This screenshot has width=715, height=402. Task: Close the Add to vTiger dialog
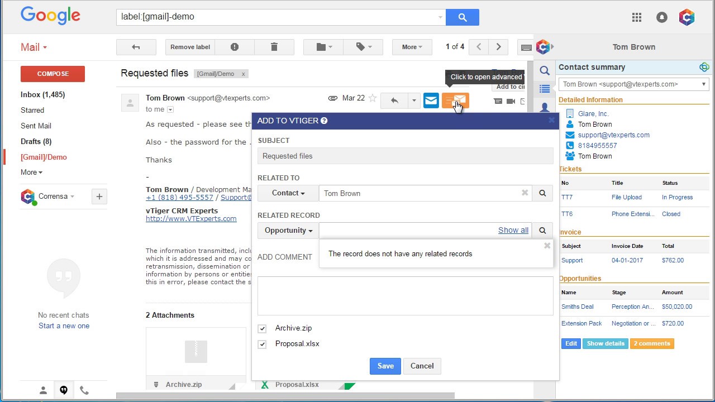point(551,120)
